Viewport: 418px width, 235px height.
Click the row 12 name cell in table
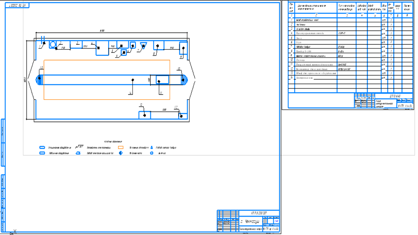316,69
